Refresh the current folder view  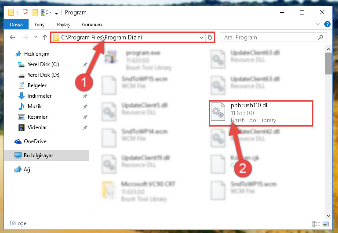(210, 38)
